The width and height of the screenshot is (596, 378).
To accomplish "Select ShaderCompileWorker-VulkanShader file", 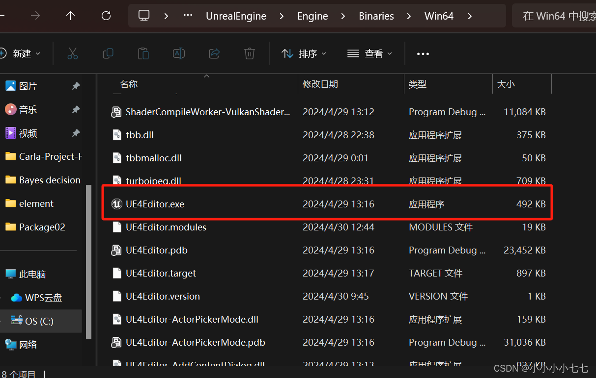I will [x=328, y=112].
